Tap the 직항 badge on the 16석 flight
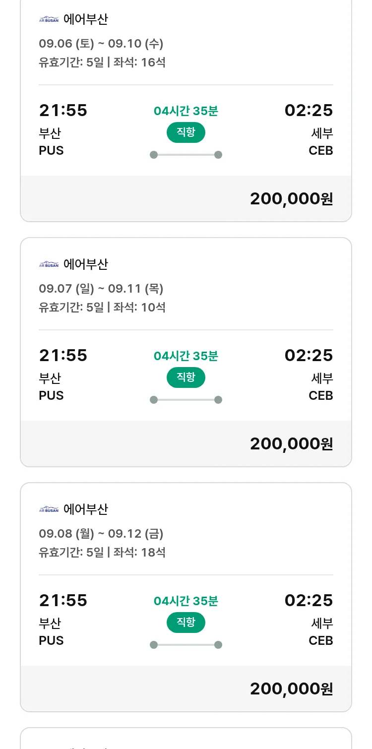 pyautogui.click(x=186, y=132)
